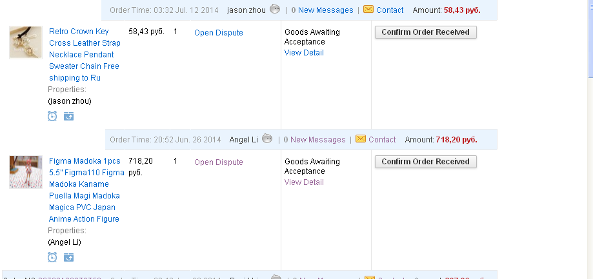Click the box icon under Figma Madoka item
The height and width of the screenshot is (279, 593).
pos(68,257)
